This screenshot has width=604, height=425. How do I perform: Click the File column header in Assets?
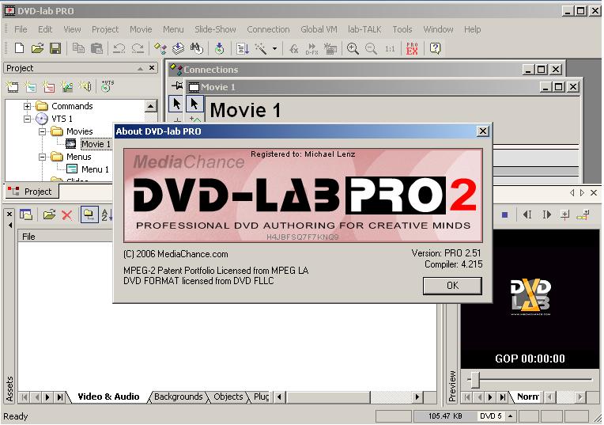coord(66,237)
